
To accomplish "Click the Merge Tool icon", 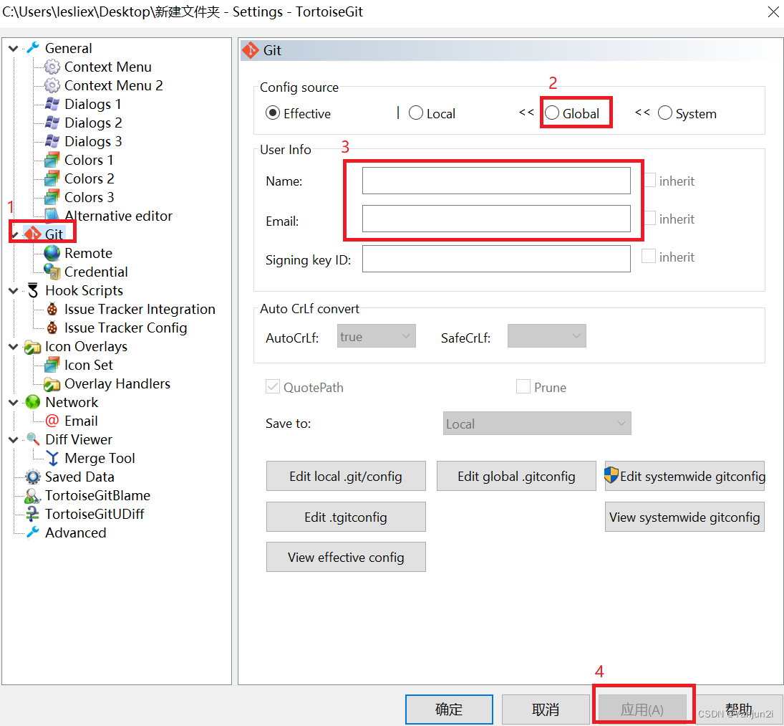I will pos(52,458).
